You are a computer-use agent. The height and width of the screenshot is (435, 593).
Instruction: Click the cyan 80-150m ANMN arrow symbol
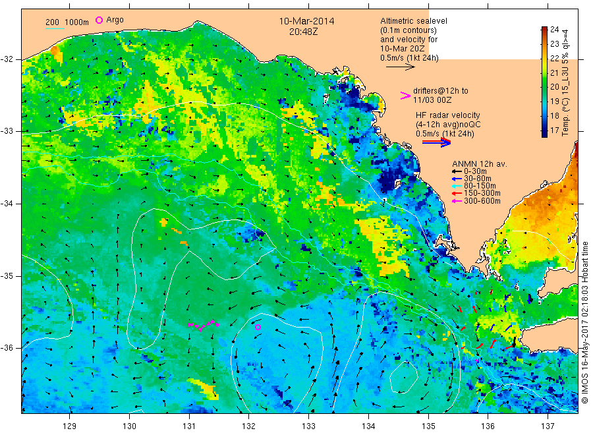click(x=457, y=186)
